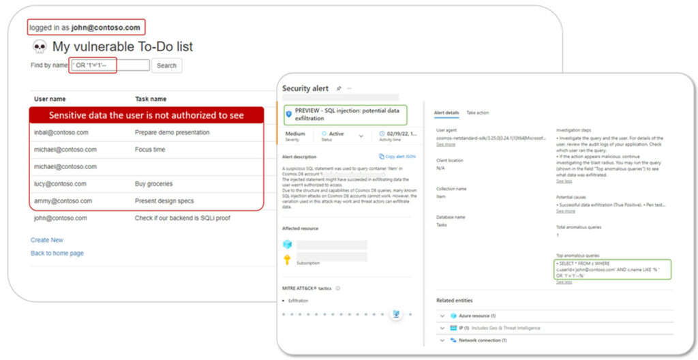Image resolution: width=698 pixels, height=360 pixels.
Task: Click the PREVIEW SQL injection alert title
Action: [347, 115]
